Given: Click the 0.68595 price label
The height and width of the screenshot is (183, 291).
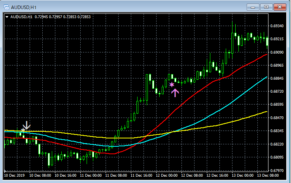Looking at the screenshot, I should 277,105.
